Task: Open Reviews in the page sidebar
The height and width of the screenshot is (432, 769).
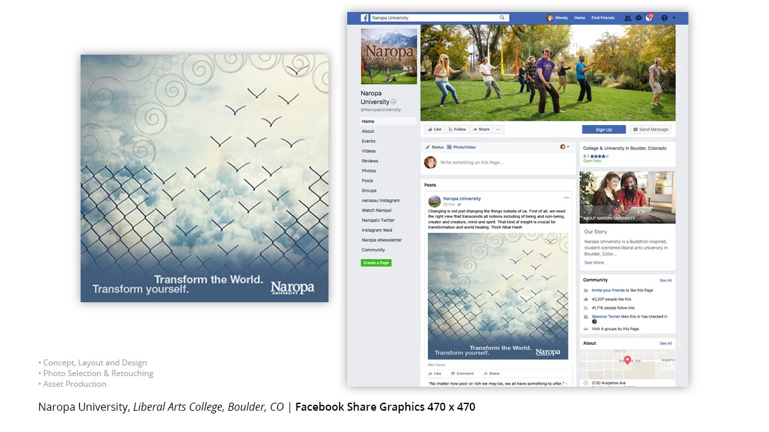Action: tap(370, 160)
